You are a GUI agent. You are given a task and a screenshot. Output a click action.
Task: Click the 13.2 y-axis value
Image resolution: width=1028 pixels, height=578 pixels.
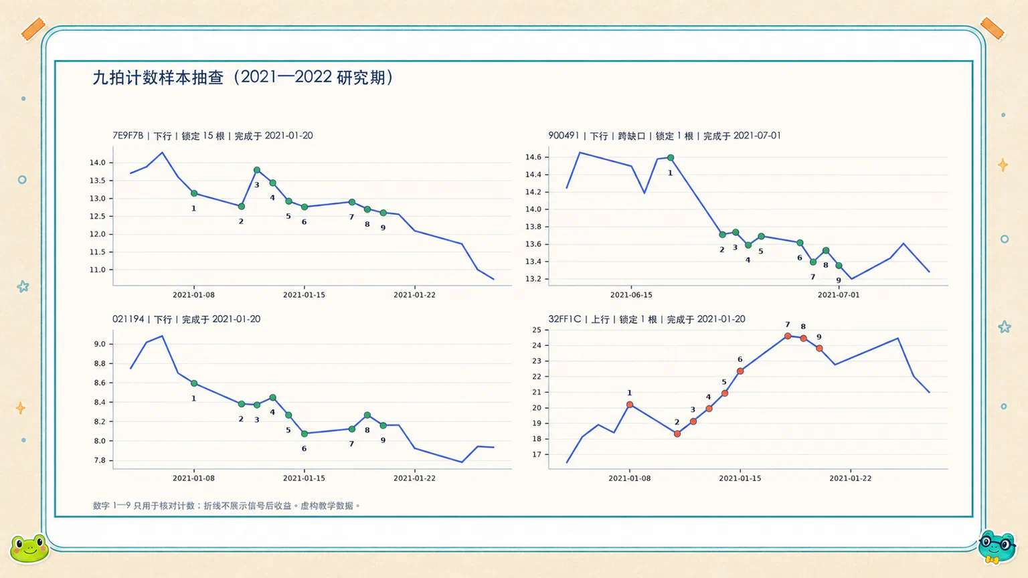pyautogui.click(x=533, y=279)
